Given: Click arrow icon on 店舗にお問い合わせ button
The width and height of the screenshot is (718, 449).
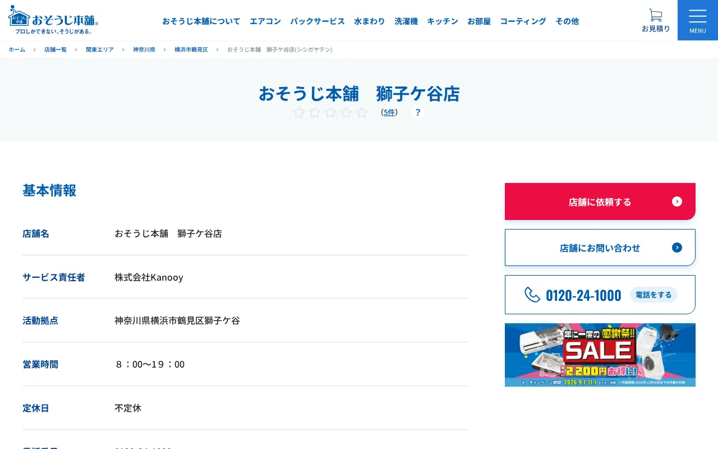Looking at the screenshot, I should (677, 248).
